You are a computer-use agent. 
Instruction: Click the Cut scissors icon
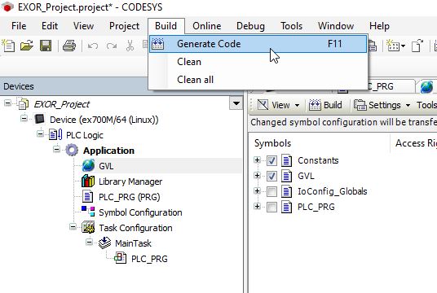(130, 46)
